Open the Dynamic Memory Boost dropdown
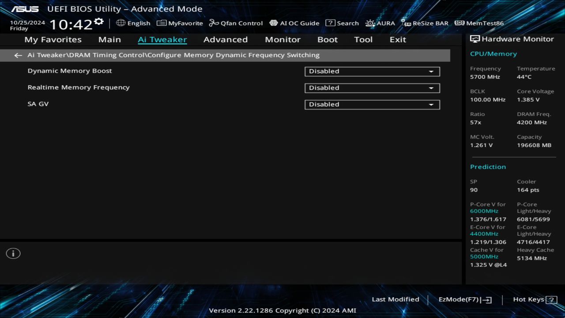 click(x=372, y=71)
